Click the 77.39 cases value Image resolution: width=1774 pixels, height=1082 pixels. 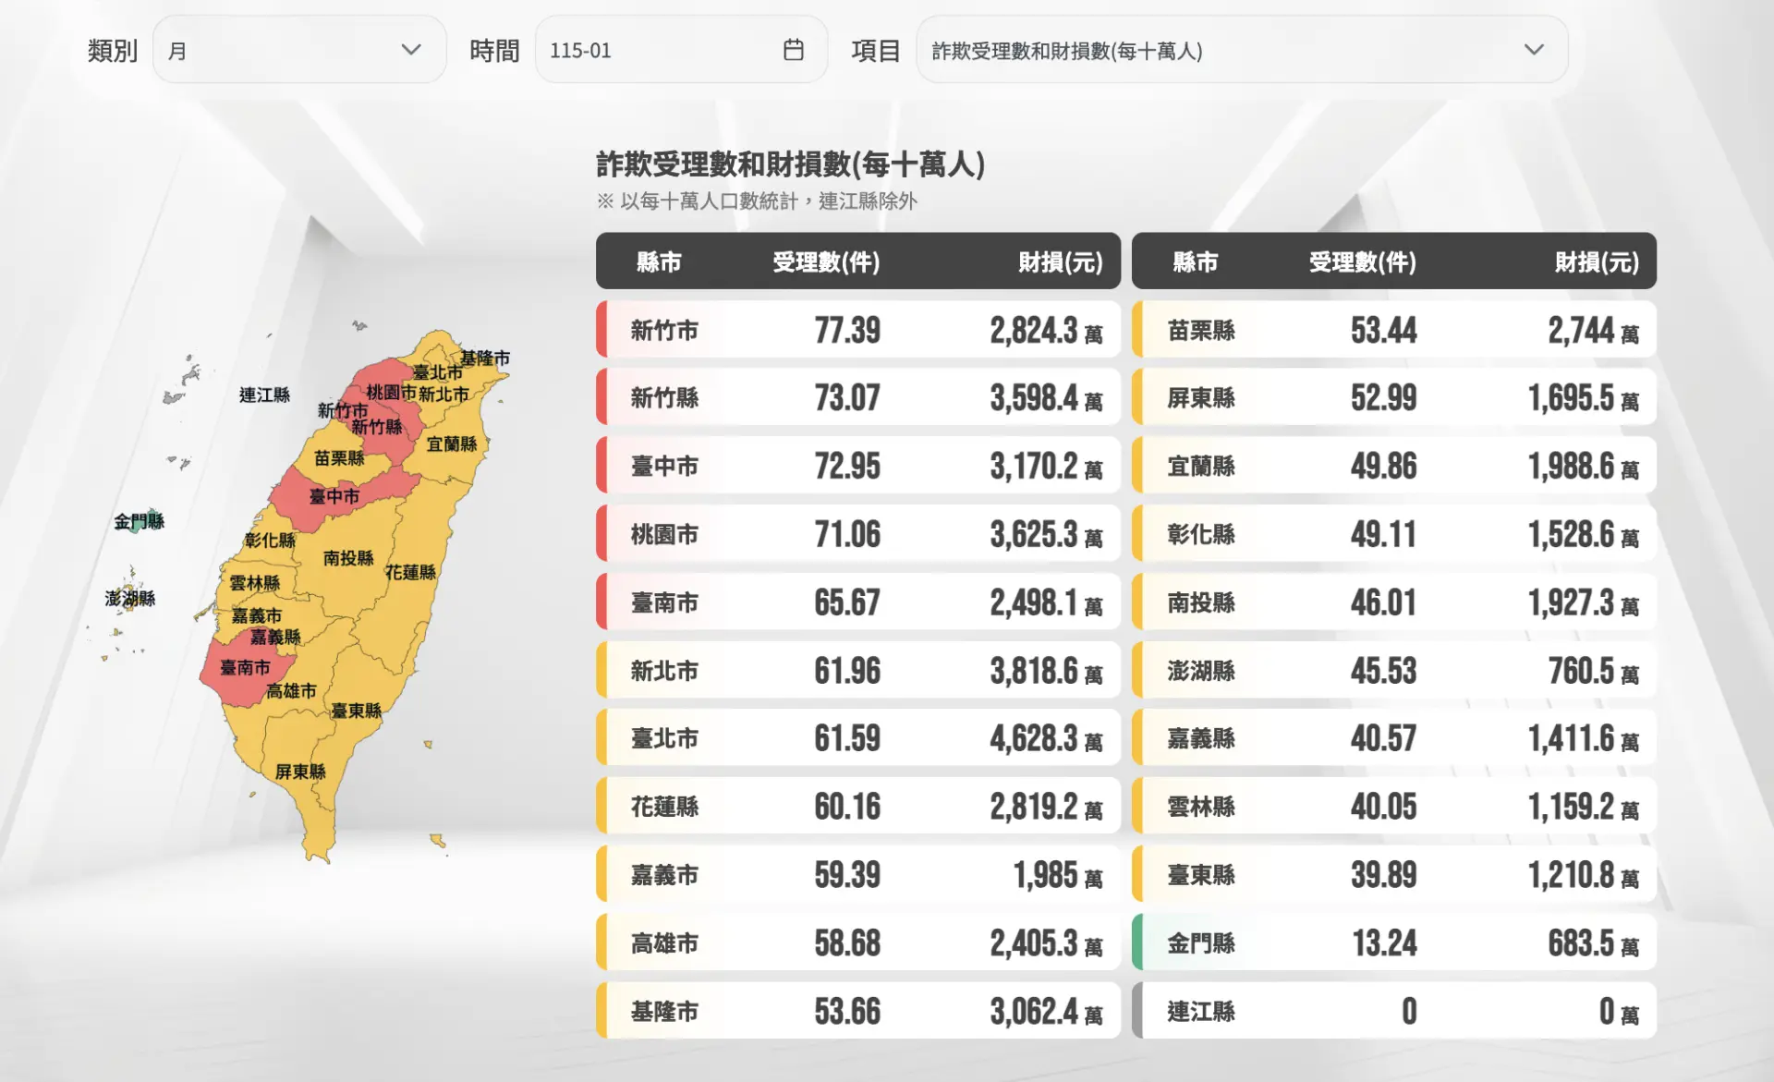[847, 330]
